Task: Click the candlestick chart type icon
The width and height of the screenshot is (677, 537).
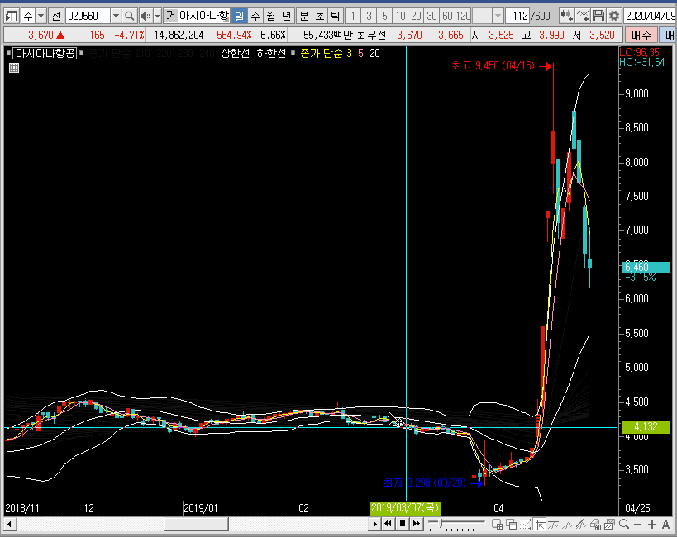Action: click(566, 17)
